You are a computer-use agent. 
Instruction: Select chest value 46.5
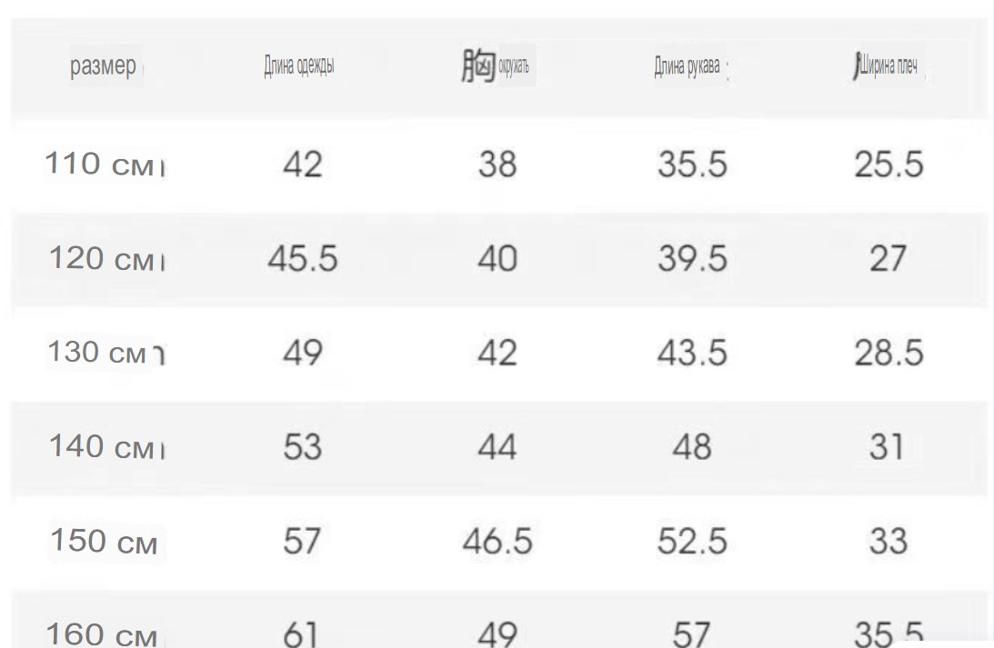[497, 542]
